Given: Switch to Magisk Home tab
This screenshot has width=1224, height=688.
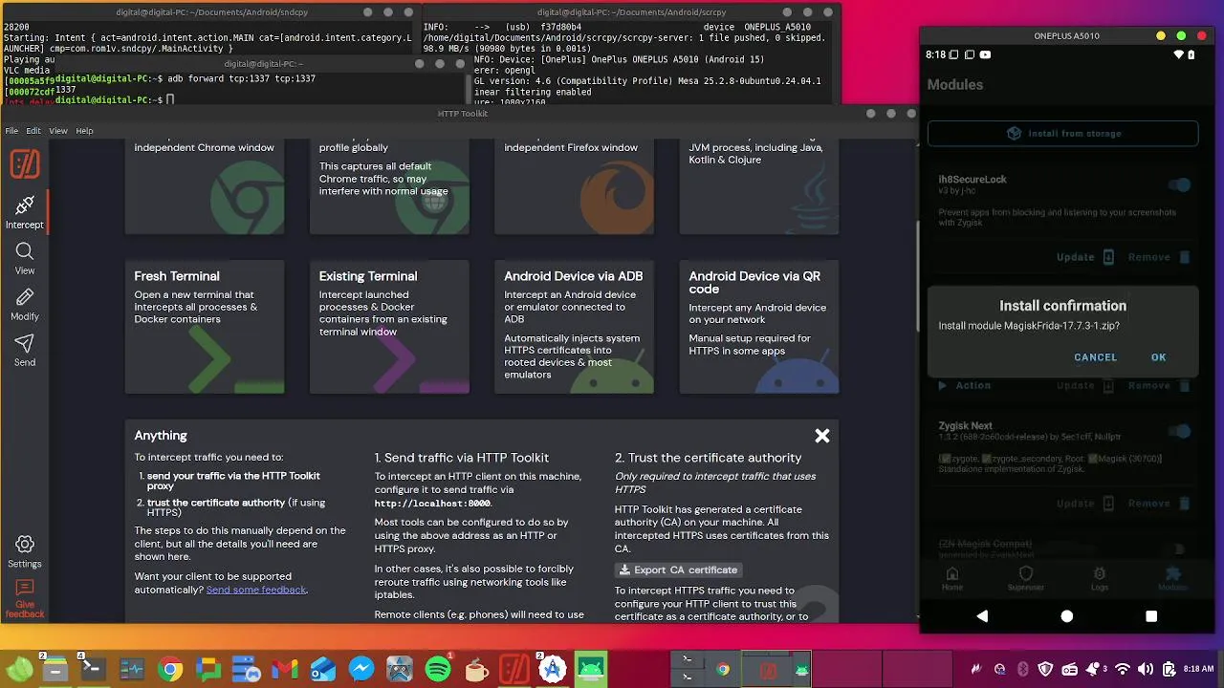Looking at the screenshot, I should (x=952, y=578).
